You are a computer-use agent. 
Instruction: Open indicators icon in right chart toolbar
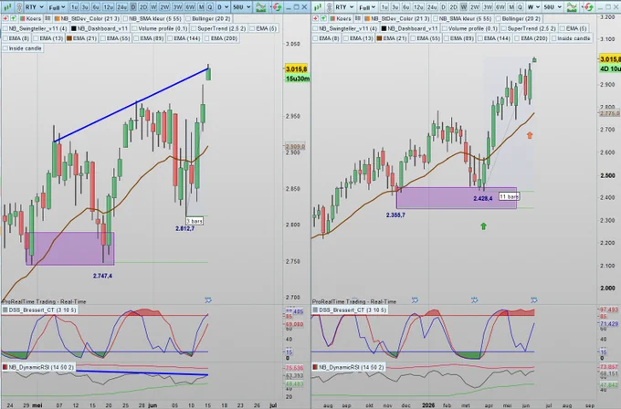coord(571,7)
